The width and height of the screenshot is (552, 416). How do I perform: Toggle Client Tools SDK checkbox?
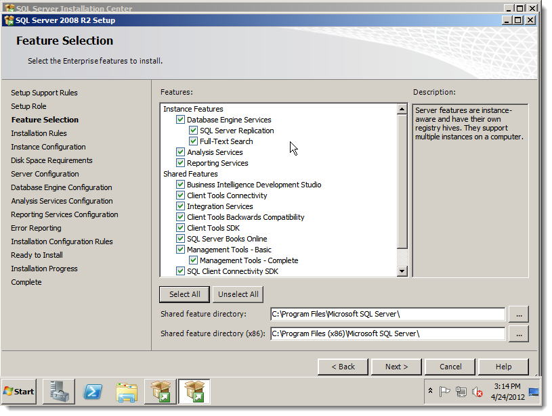180,228
